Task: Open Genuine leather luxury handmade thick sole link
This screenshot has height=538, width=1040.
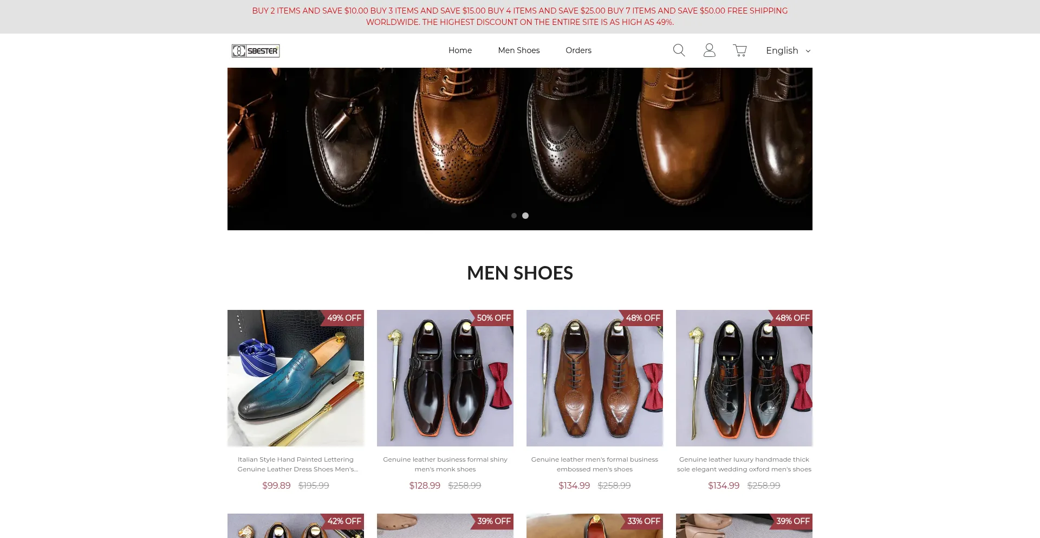Action: coord(744,464)
